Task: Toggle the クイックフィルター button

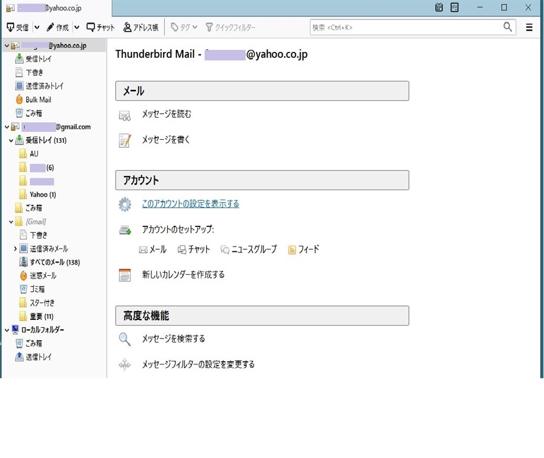Action: coord(231,28)
